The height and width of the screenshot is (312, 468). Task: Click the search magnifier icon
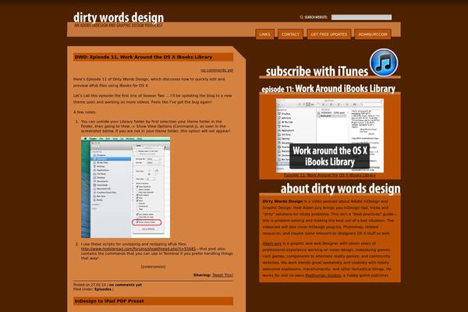click(301, 17)
